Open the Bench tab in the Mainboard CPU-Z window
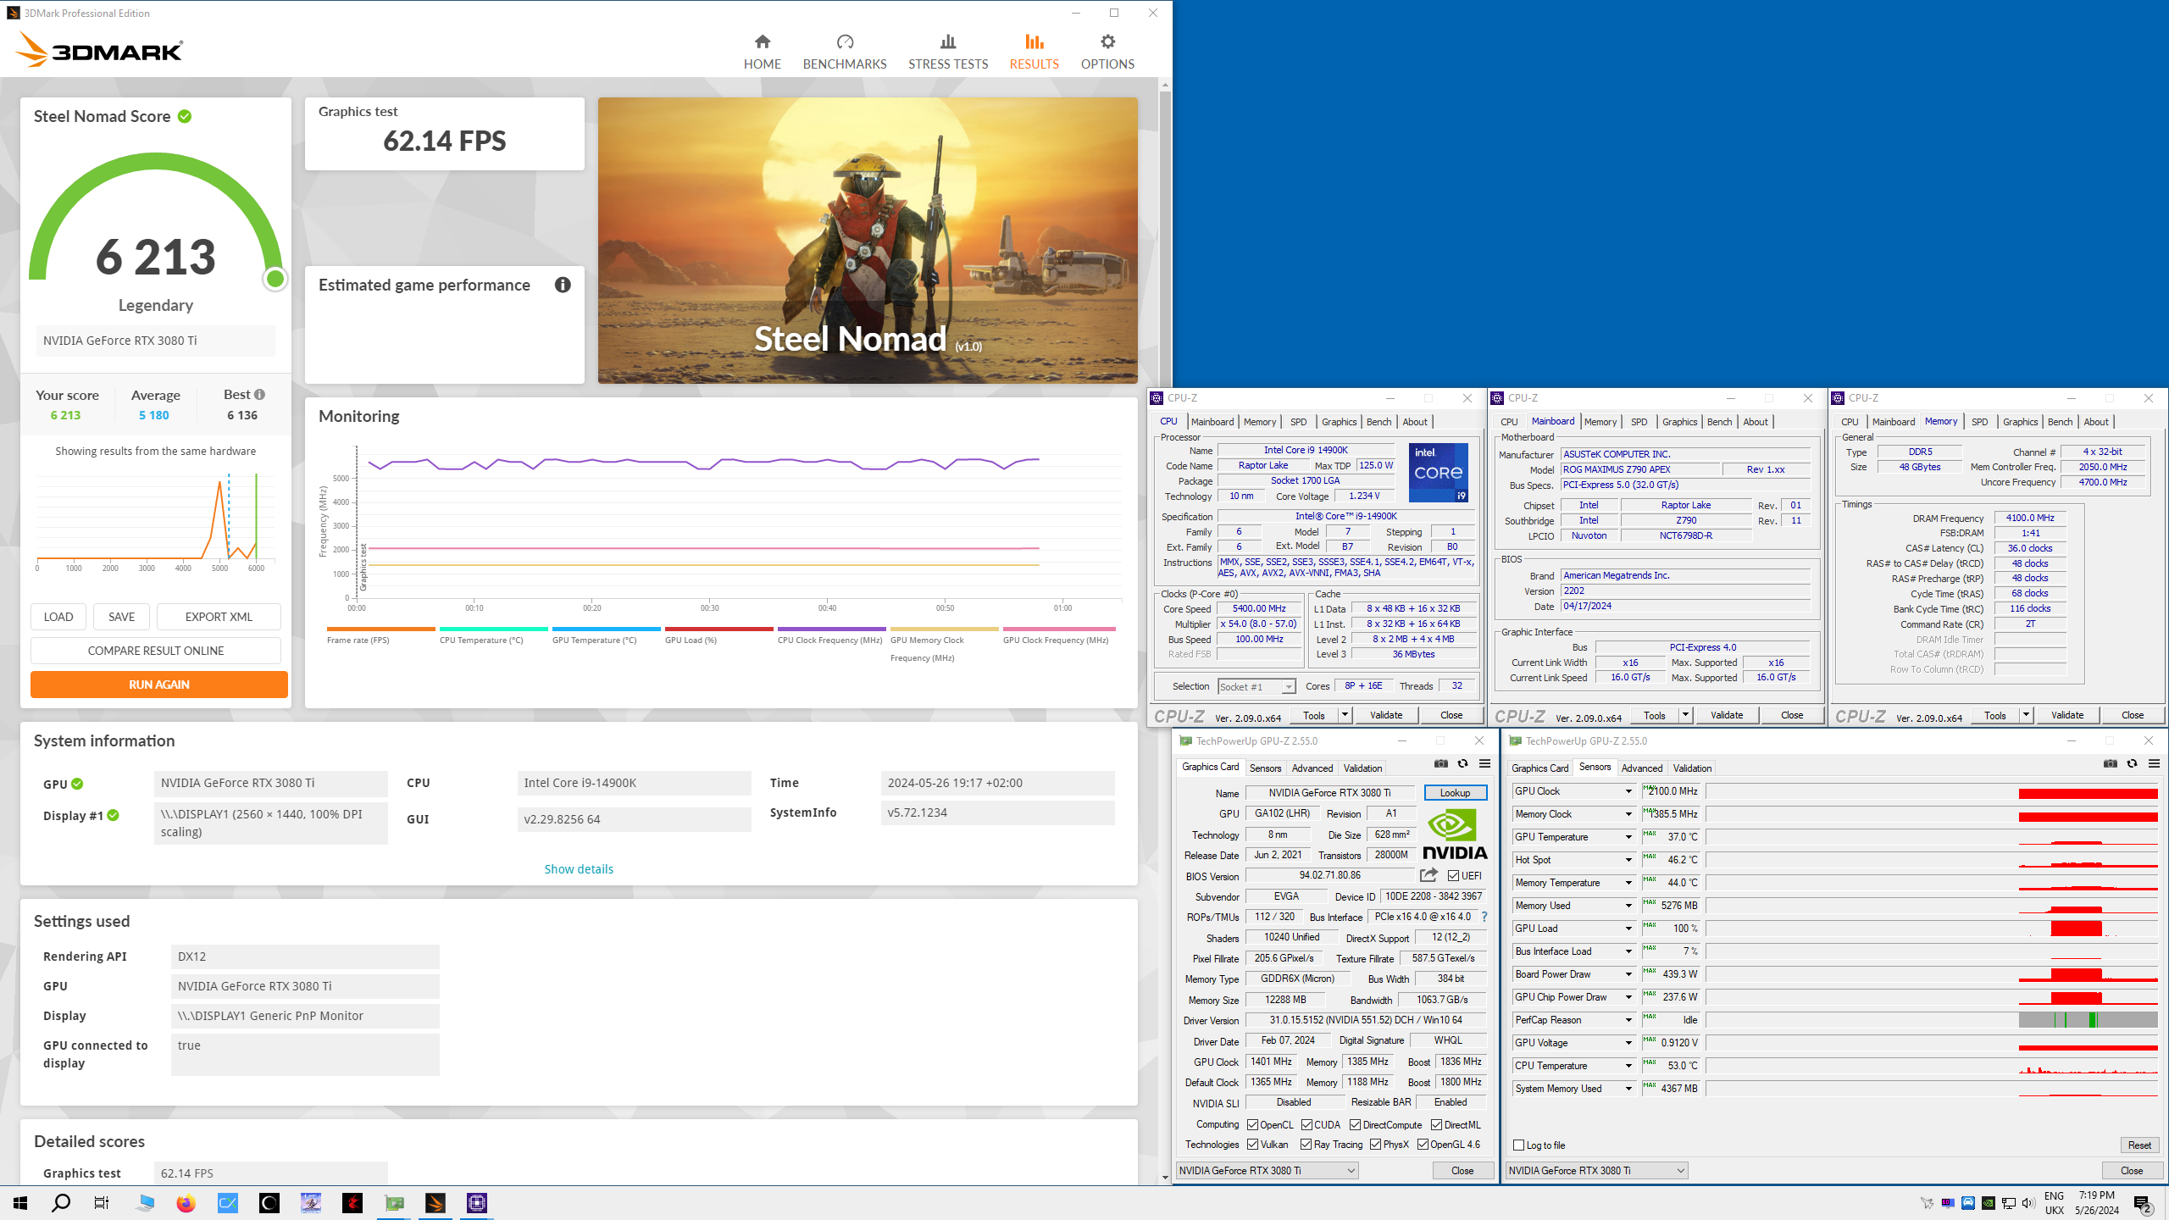The height and width of the screenshot is (1220, 2169). [1719, 422]
